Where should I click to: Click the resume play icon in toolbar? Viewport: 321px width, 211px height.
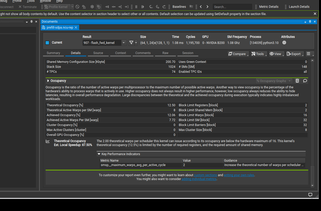tap(143, 7)
